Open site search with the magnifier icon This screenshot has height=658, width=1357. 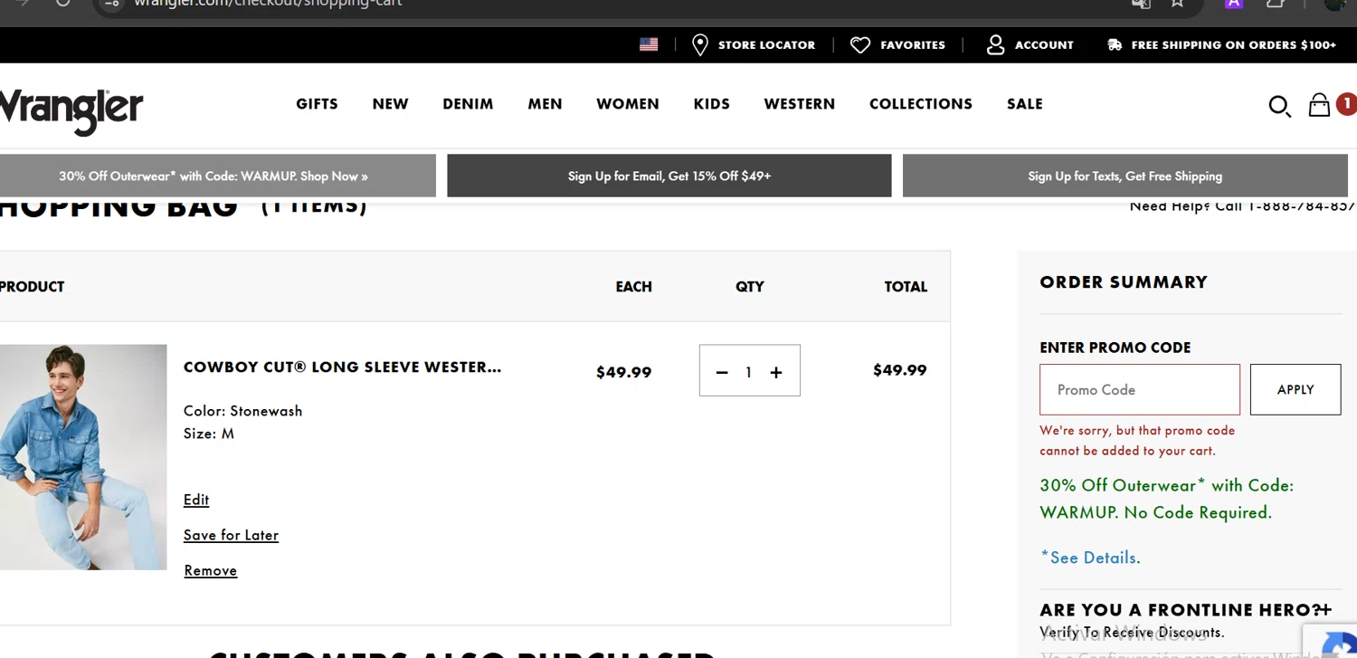[1279, 107]
